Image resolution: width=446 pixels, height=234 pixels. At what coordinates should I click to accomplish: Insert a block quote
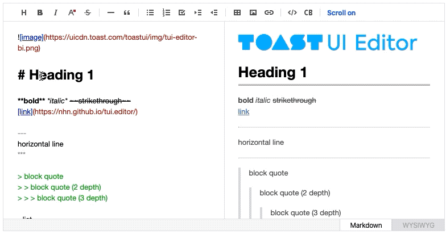pyautogui.click(x=126, y=12)
